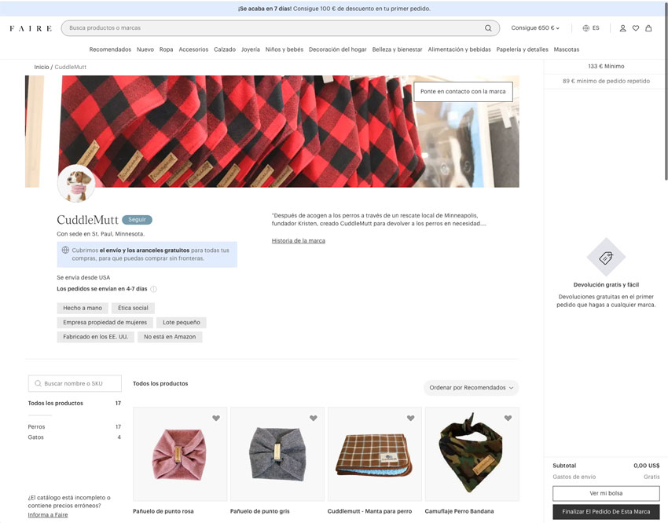The image size is (668, 523).
Task: Open the wishlist heart icon in header
Action: pyautogui.click(x=636, y=28)
